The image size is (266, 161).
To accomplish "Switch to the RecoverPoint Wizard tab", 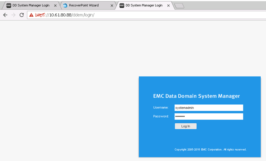I will [86, 6].
